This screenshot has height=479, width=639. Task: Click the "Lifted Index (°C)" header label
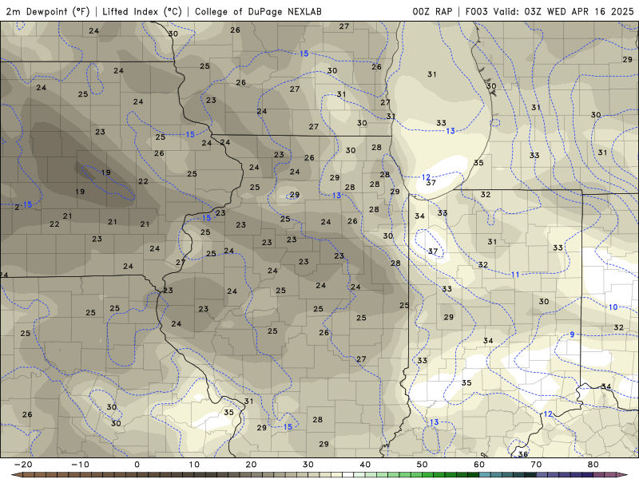click(142, 11)
